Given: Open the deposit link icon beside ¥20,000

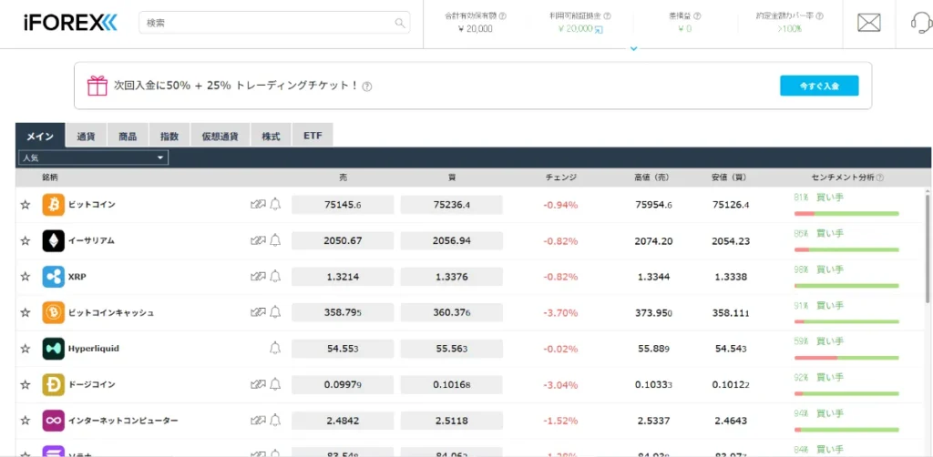Looking at the screenshot, I should pyautogui.click(x=599, y=29).
